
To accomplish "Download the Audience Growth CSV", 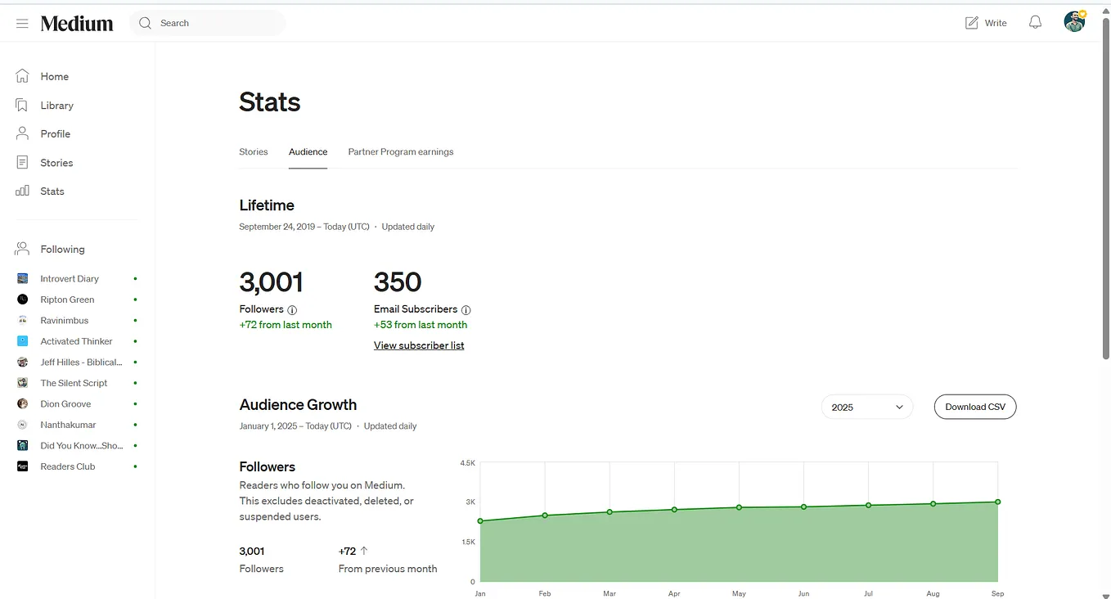I will tap(974, 407).
